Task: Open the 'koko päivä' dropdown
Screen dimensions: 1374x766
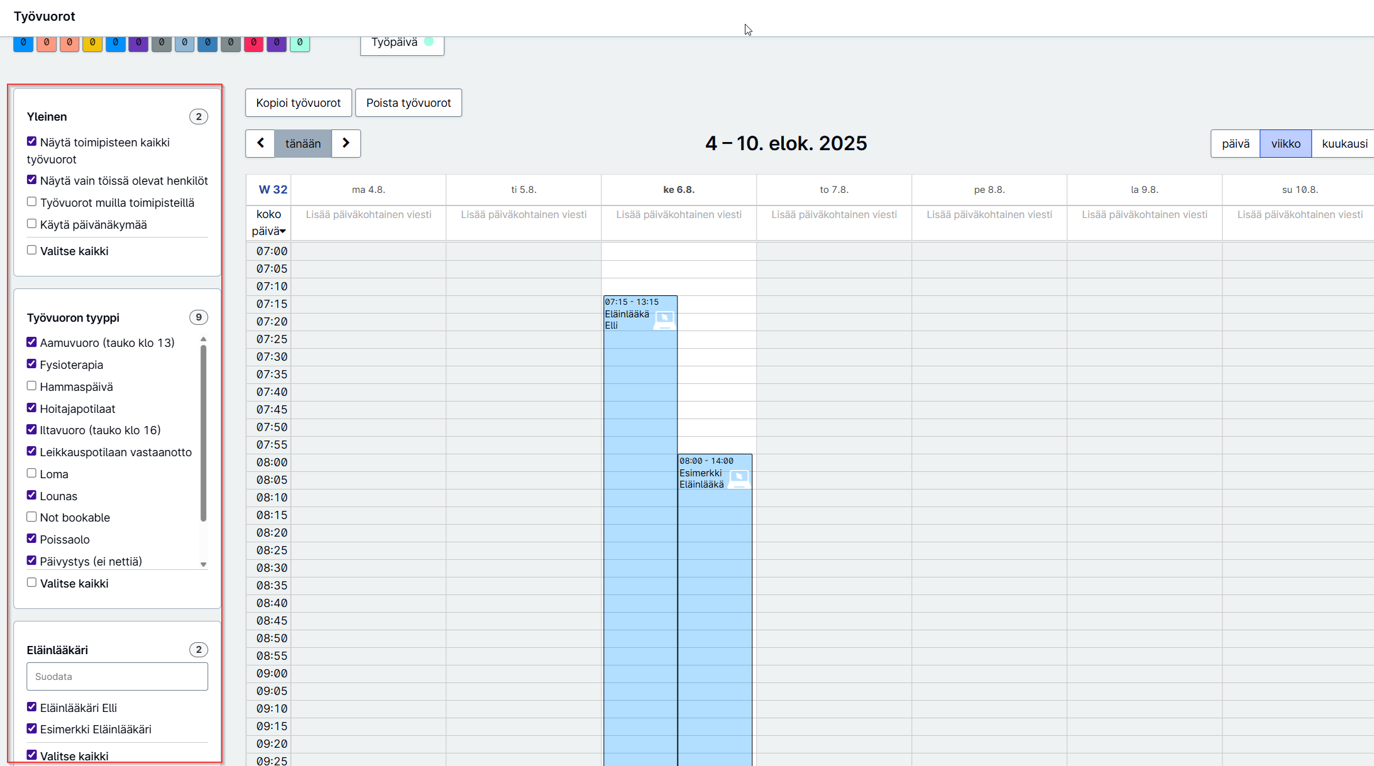Action: pos(268,222)
